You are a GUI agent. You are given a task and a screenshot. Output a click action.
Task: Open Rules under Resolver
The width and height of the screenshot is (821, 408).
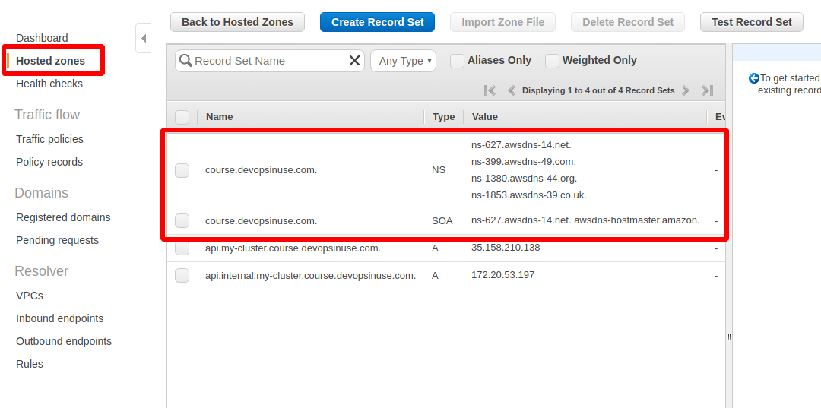pos(30,364)
